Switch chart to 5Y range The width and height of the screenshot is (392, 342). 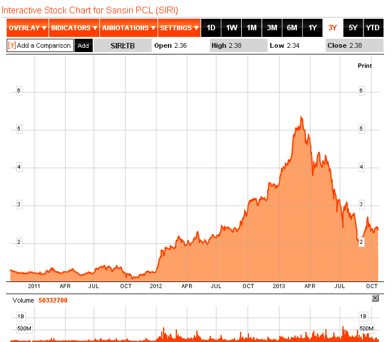coord(353,28)
